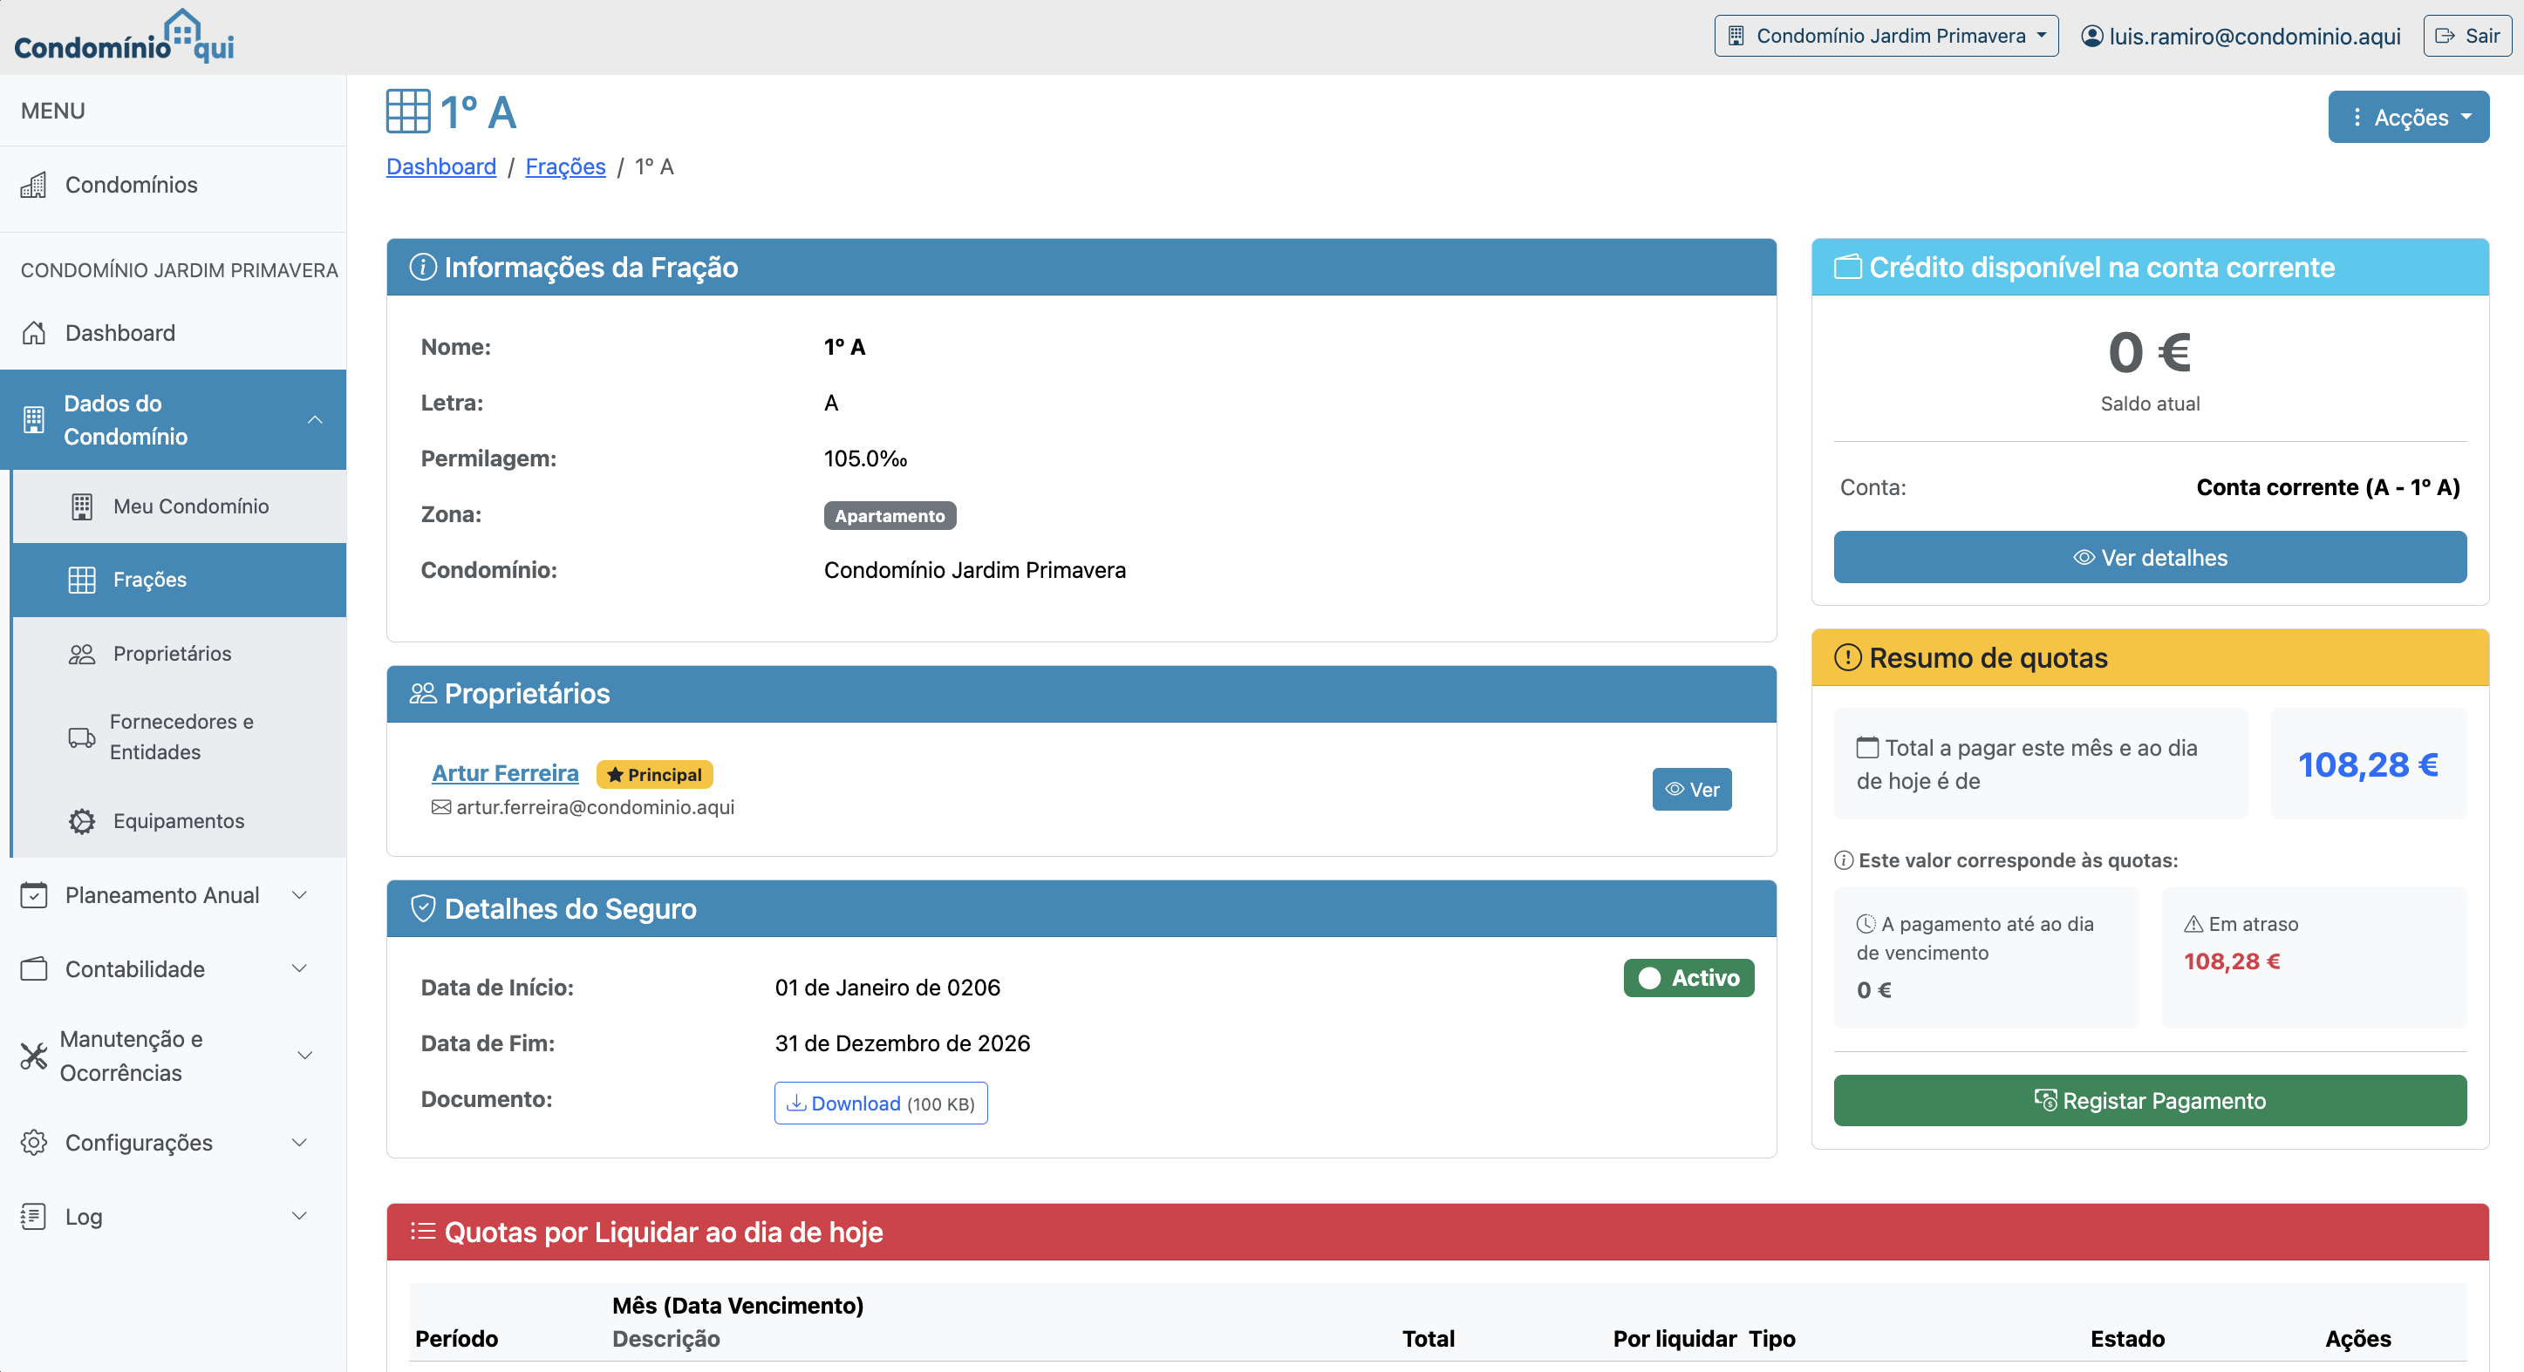2524x1372 pixels.
Task: Click the Ver button for Artur Ferreira
Action: [1692, 790]
